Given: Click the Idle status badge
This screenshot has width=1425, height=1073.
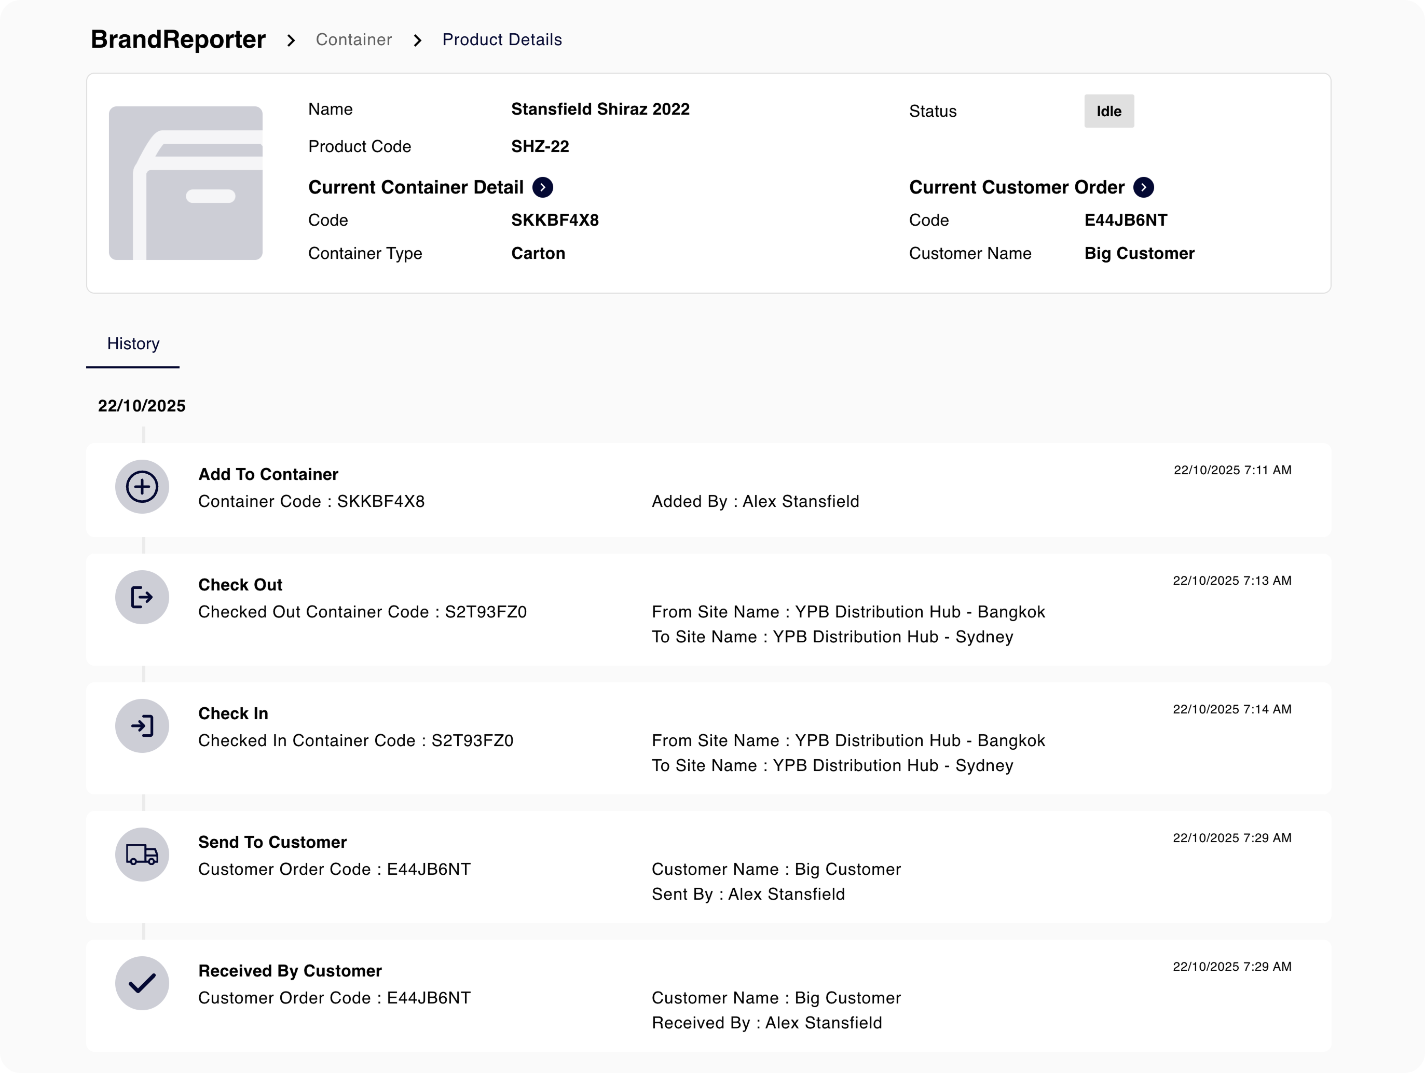Looking at the screenshot, I should point(1108,112).
